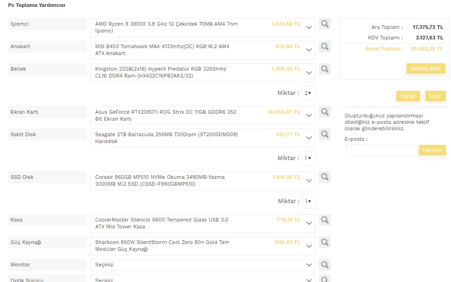
Task: Click the Sepete Ekle button
Action: pyautogui.click(x=425, y=68)
